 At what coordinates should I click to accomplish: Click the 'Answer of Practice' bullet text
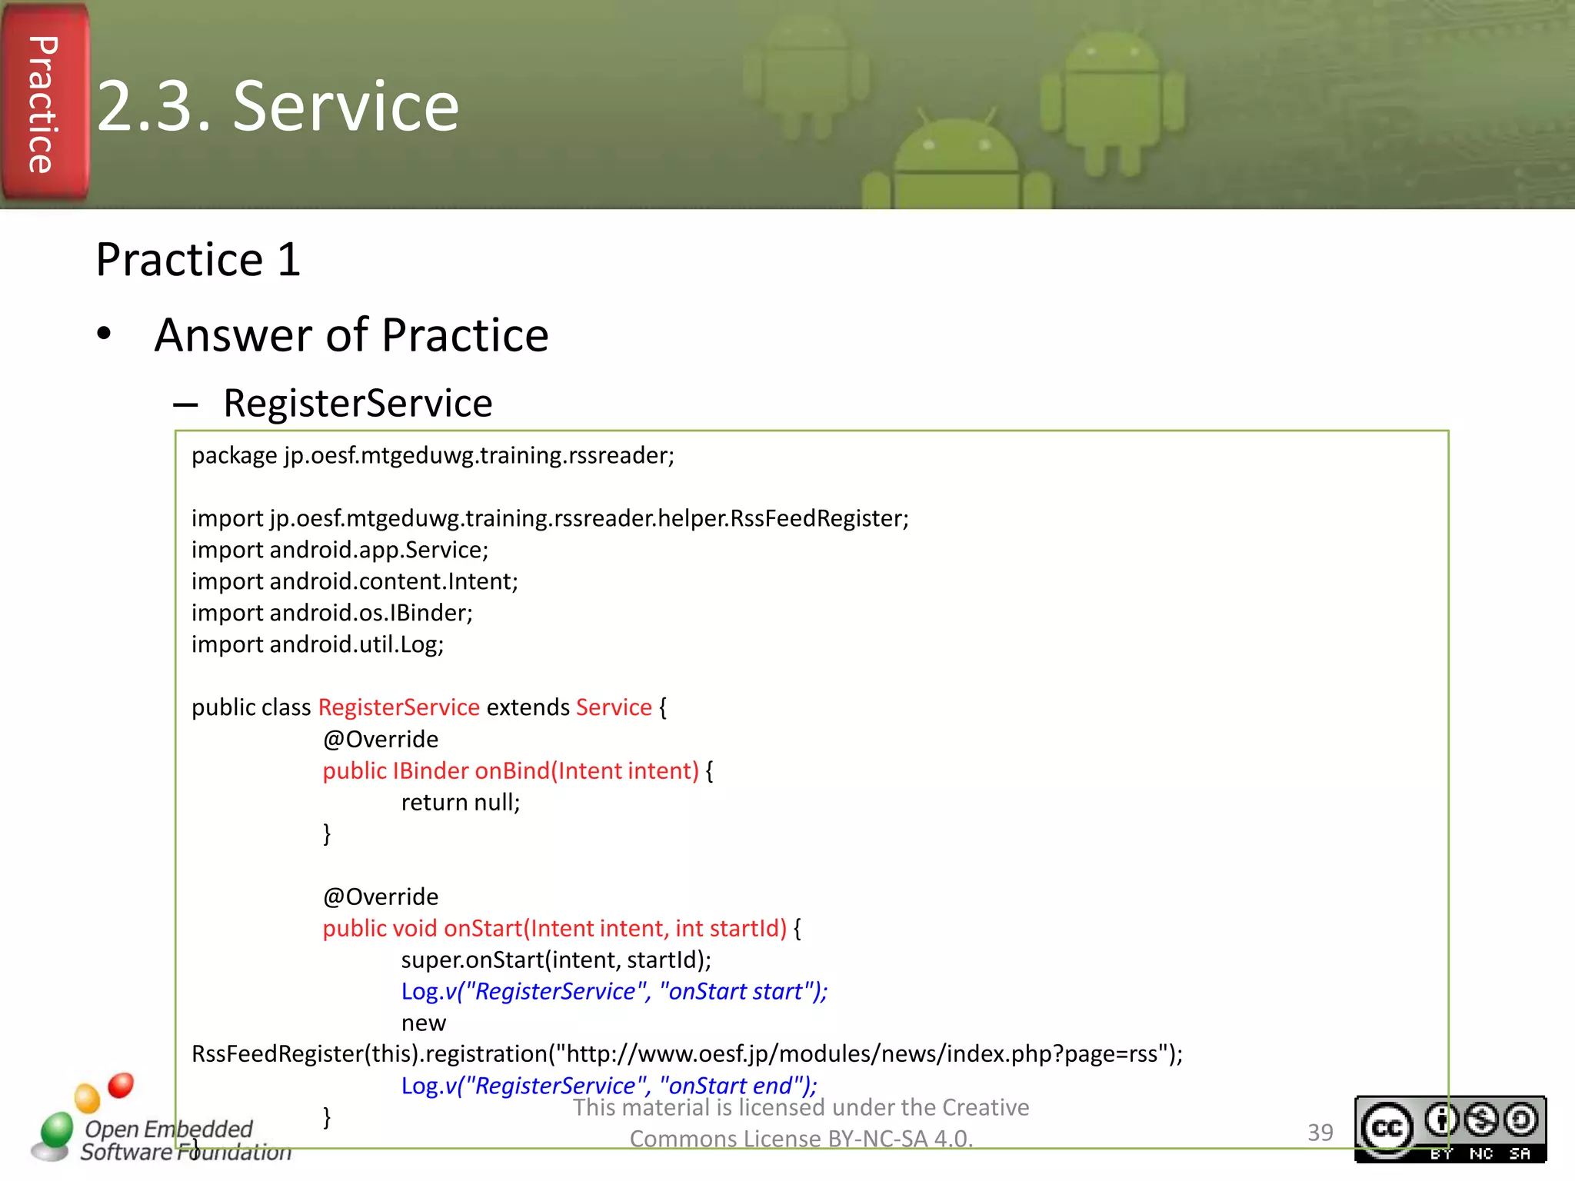click(351, 335)
